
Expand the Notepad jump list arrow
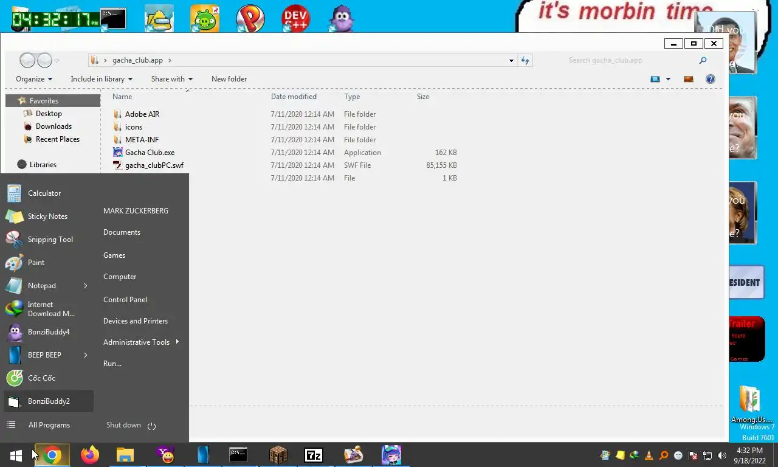86,286
